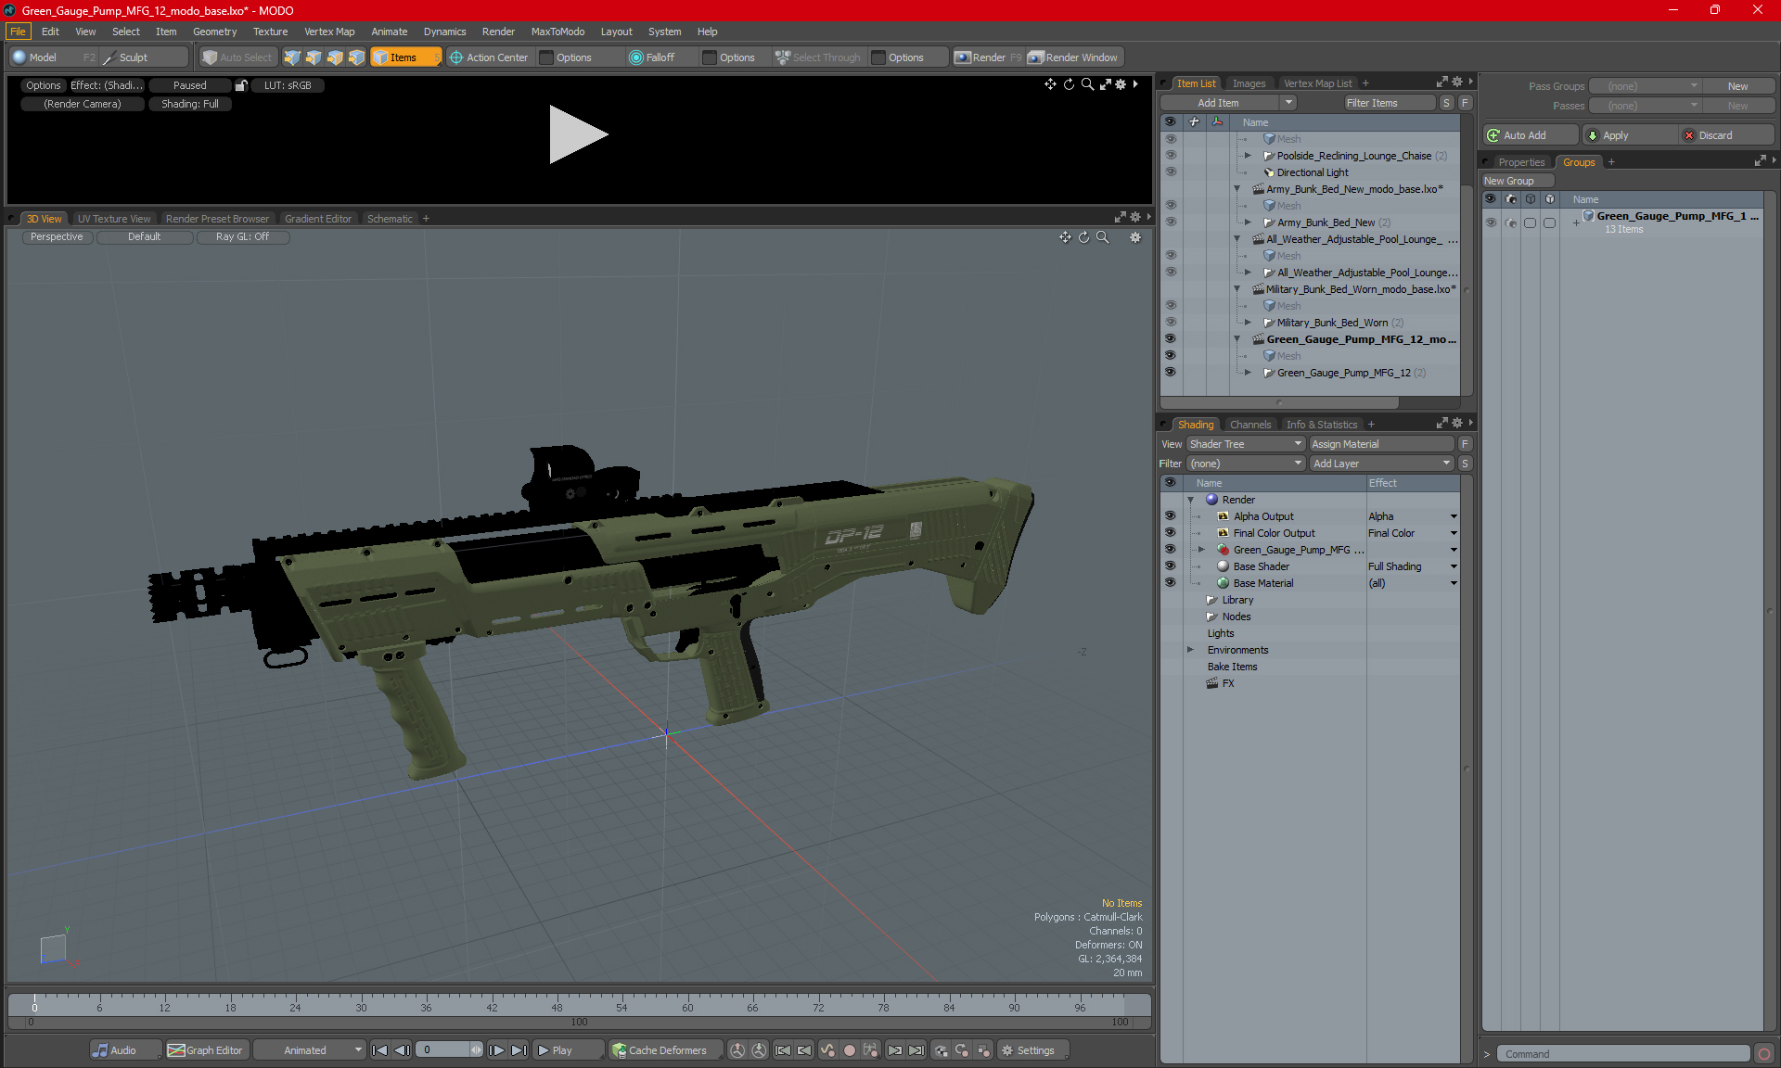Click the Assign Material button
Screen dimensions: 1781x1068
[1380, 444]
